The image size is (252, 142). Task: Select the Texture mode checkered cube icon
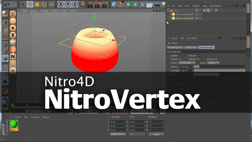click(5, 30)
